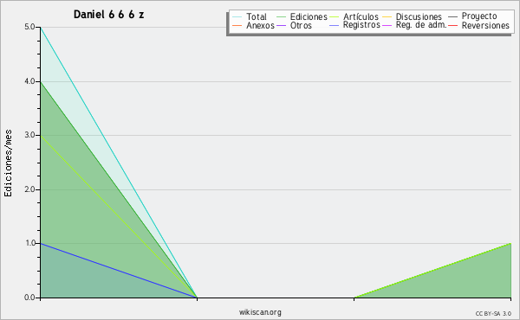Click the orange Anexos line swatch

click(237, 25)
